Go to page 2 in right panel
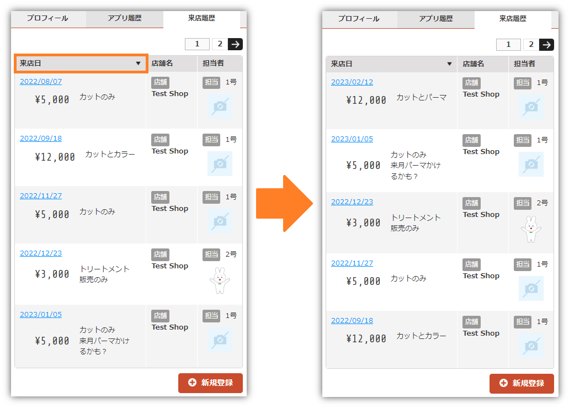Screen dimensions: 569x408 [x=531, y=45]
